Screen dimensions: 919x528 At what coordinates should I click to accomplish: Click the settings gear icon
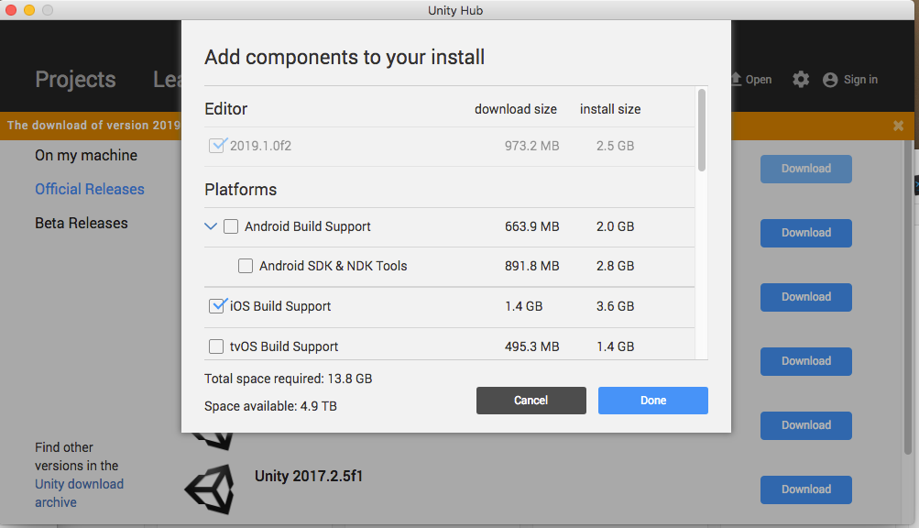coord(801,80)
